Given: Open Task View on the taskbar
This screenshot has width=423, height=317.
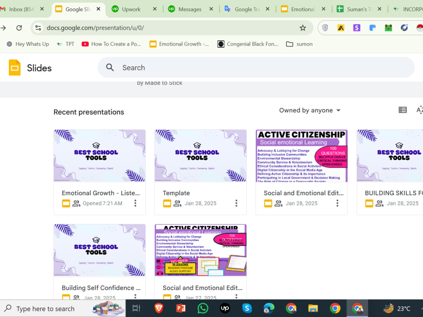Looking at the screenshot, I should click(136, 308).
